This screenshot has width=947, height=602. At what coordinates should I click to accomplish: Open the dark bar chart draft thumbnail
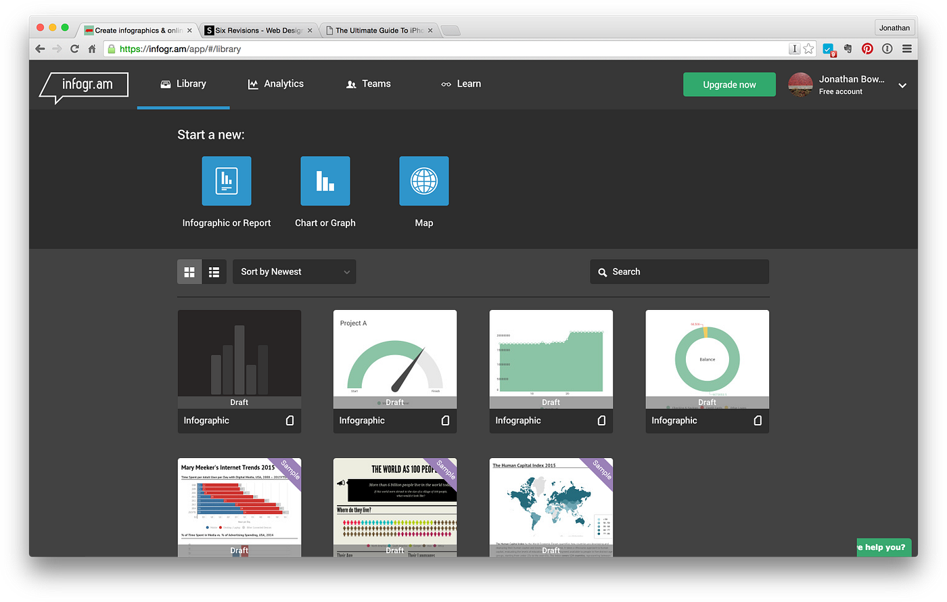point(239,358)
